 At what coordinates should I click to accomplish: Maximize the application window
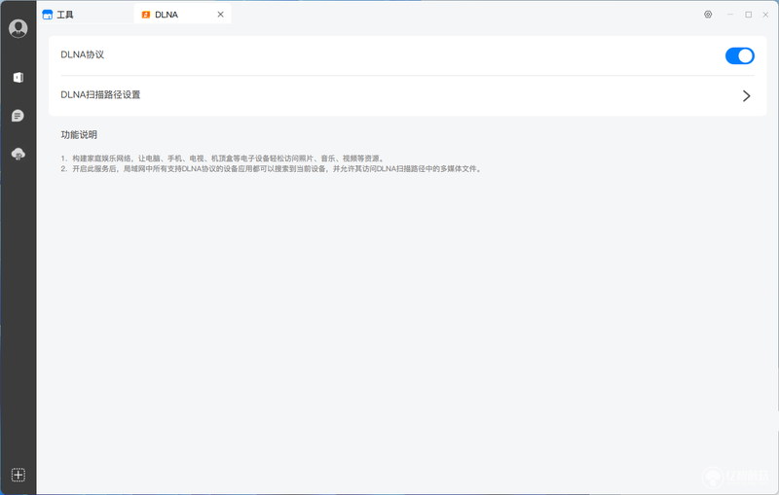point(748,15)
